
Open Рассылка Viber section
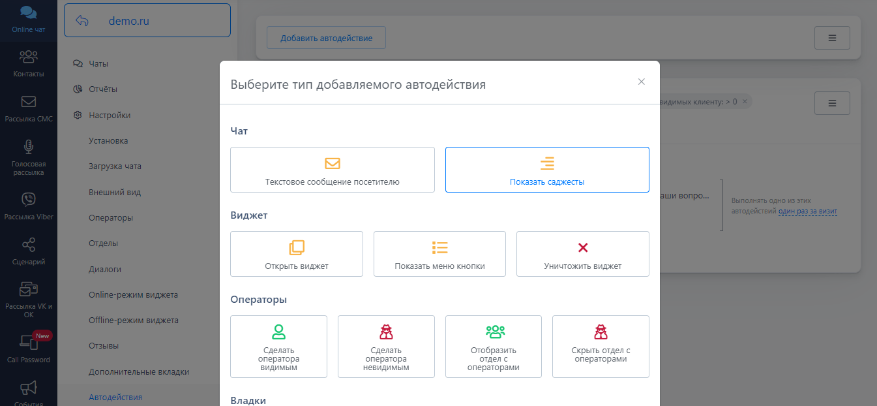pyautogui.click(x=28, y=206)
